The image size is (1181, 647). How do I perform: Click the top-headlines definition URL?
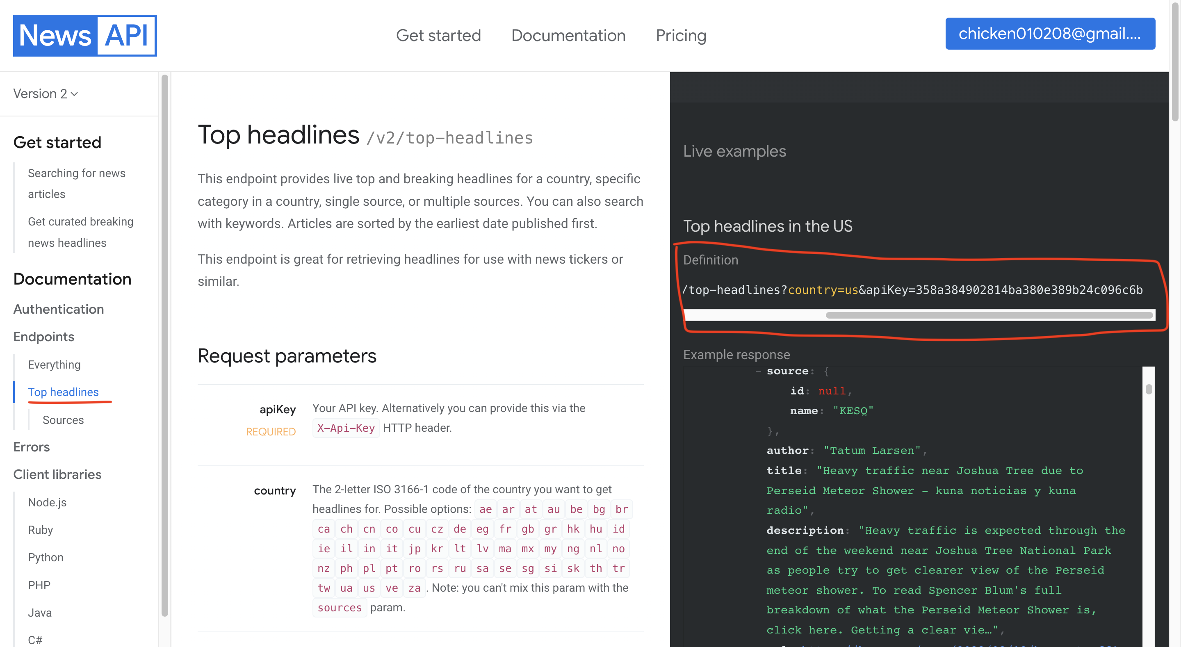pyautogui.click(x=912, y=290)
